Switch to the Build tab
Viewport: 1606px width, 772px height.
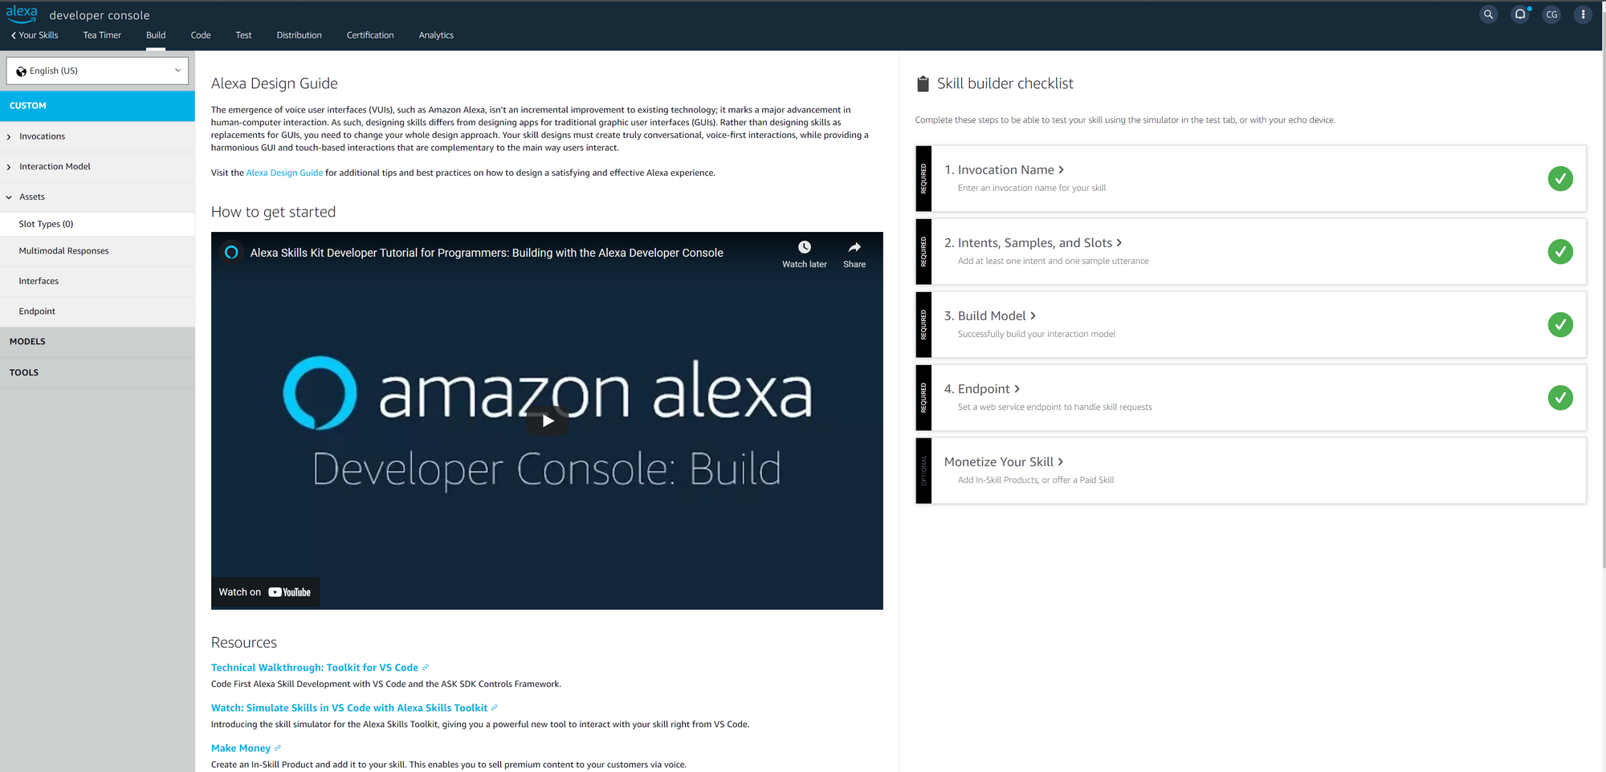click(x=156, y=35)
